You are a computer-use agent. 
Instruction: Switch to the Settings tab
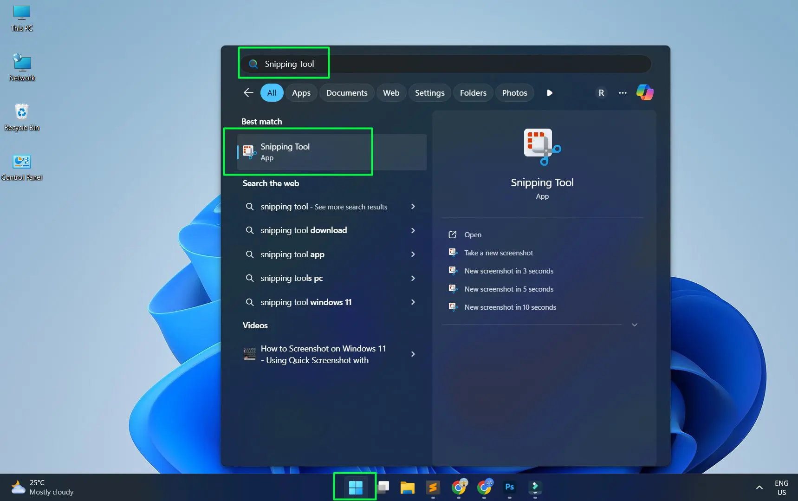tap(429, 92)
